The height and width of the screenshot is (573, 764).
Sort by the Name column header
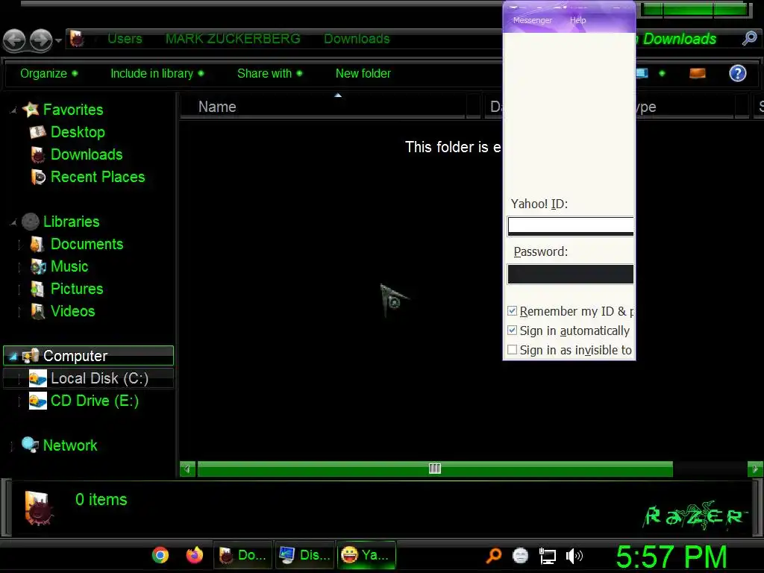pyautogui.click(x=324, y=107)
